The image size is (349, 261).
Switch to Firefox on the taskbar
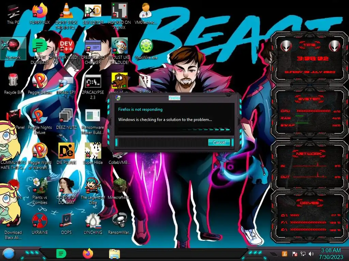[88, 254]
